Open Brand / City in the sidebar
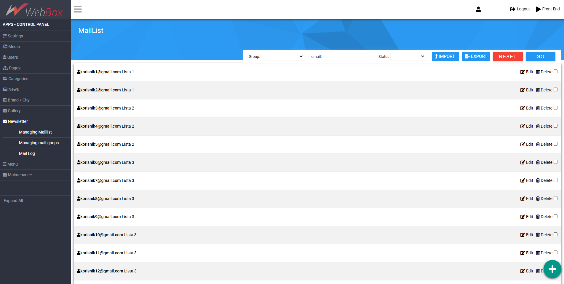This screenshot has height=284, width=564. (x=35, y=100)
